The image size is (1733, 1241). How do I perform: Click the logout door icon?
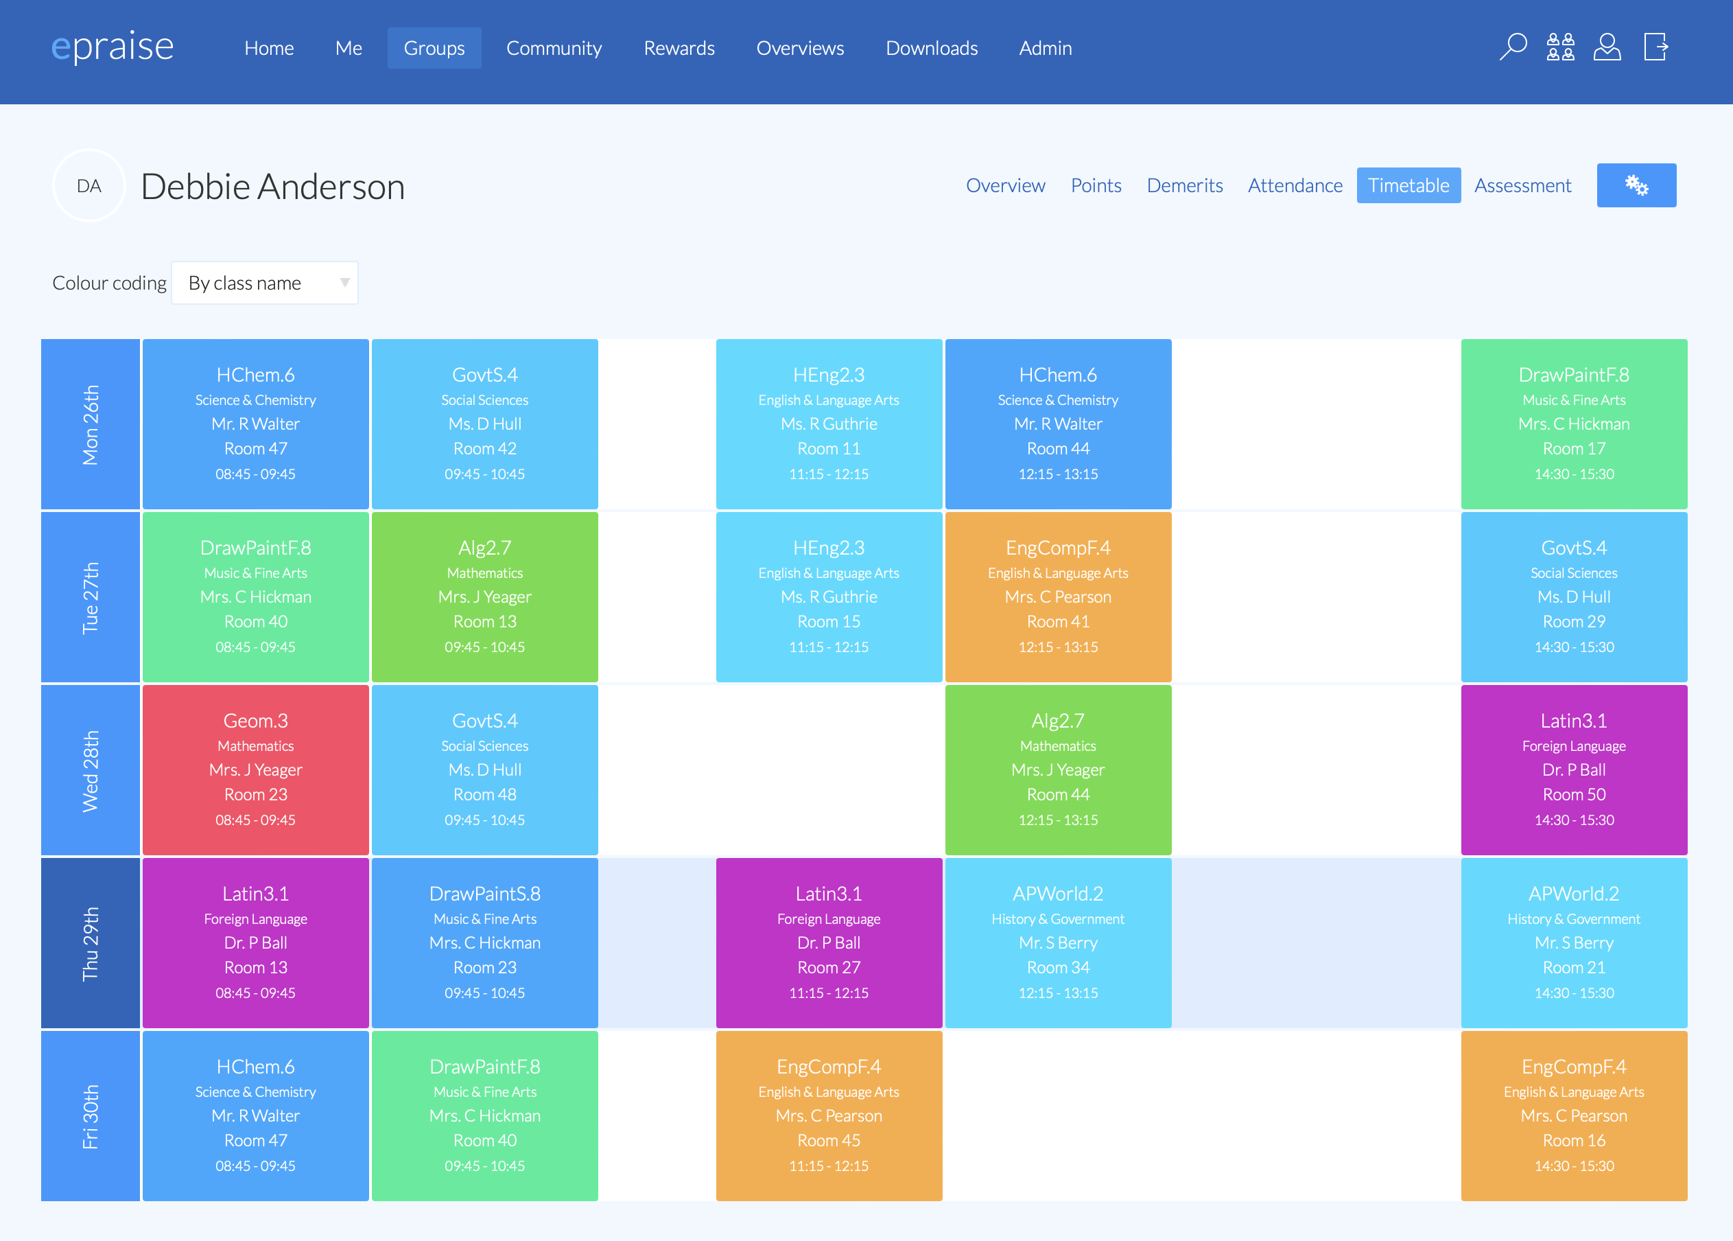pos(1656,47)
